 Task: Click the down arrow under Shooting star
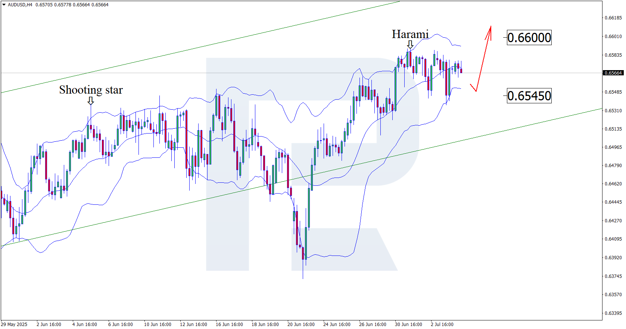coord(91,101)
